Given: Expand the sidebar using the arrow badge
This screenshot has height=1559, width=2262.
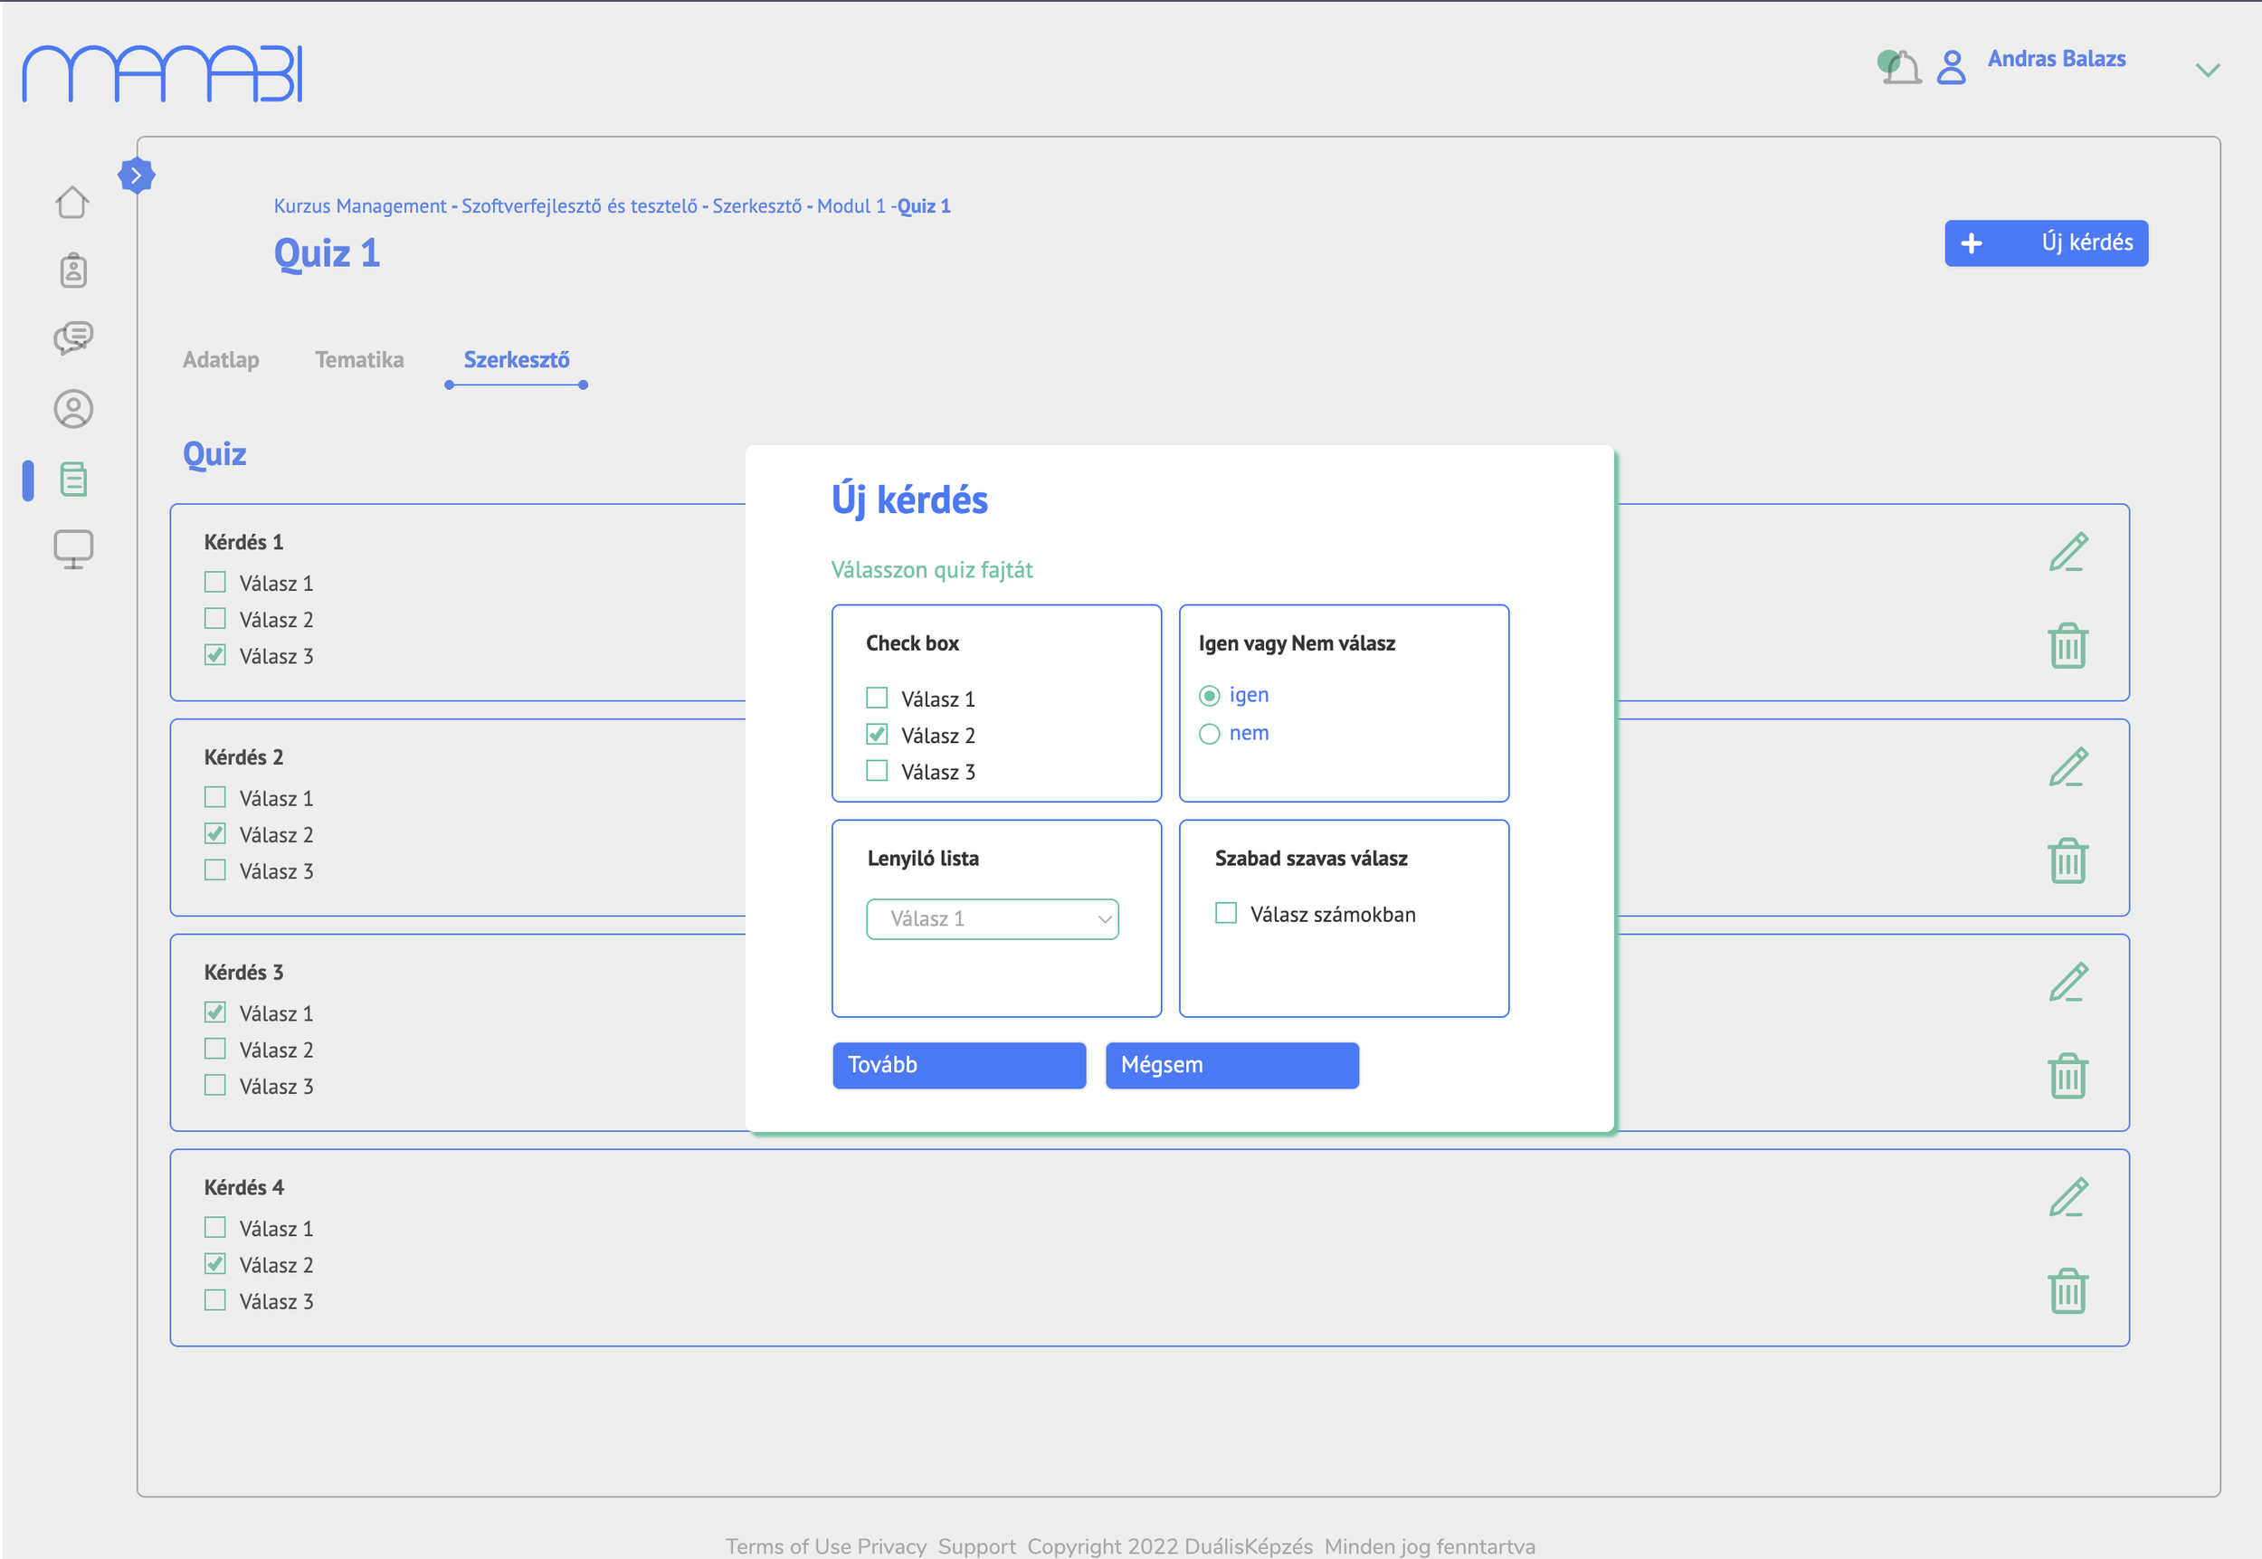Looking at the screenshot, I should 137,174.
